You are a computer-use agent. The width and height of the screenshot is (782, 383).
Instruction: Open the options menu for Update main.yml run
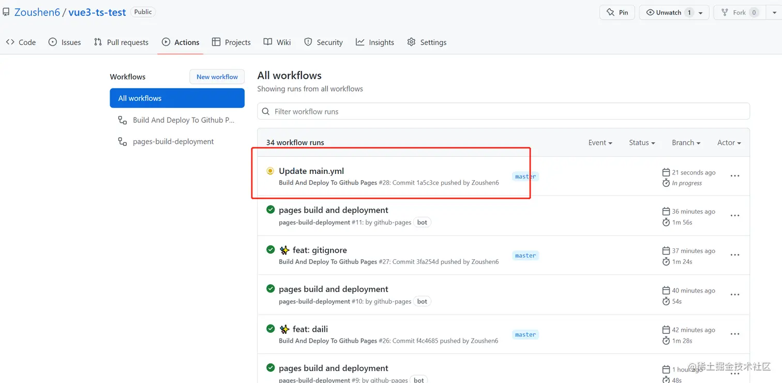click(734, 176)
